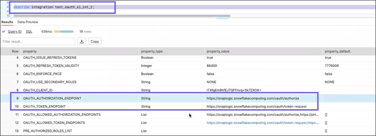Open the Query ID link

15,32
